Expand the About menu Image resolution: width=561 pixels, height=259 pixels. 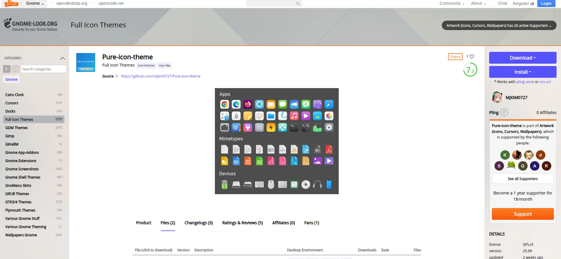coord(478,4)
